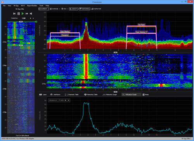Select the Open Meeting 2 network label
This screenshot has height=141, width=194.
pyautogui.click(x=141, y=32)
